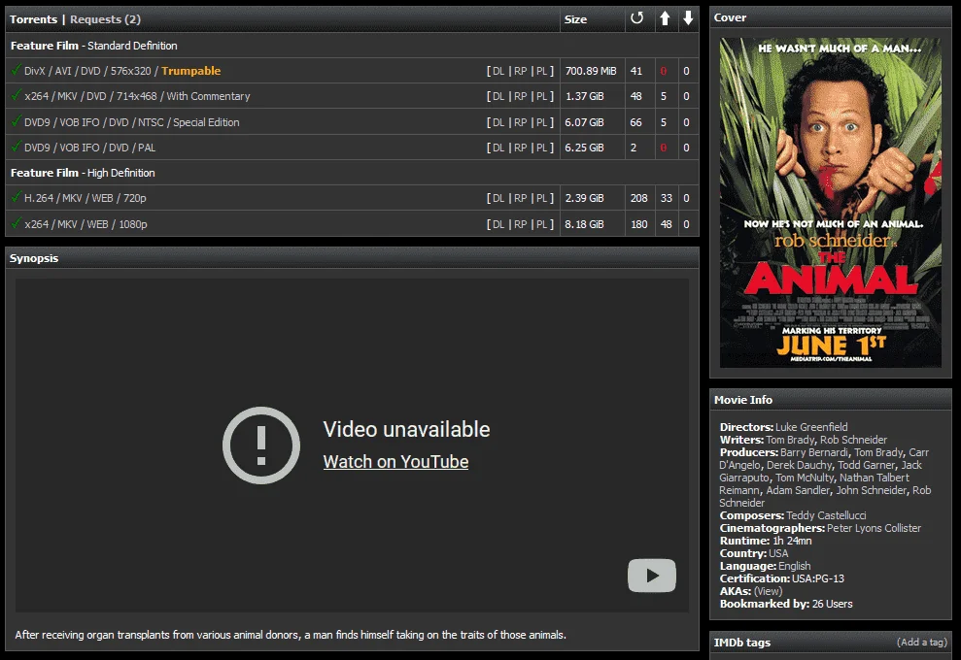Click PL for the DivX 700.89 MiB torrent
This screenshot has width=961, height=660.
click(542, 71)
